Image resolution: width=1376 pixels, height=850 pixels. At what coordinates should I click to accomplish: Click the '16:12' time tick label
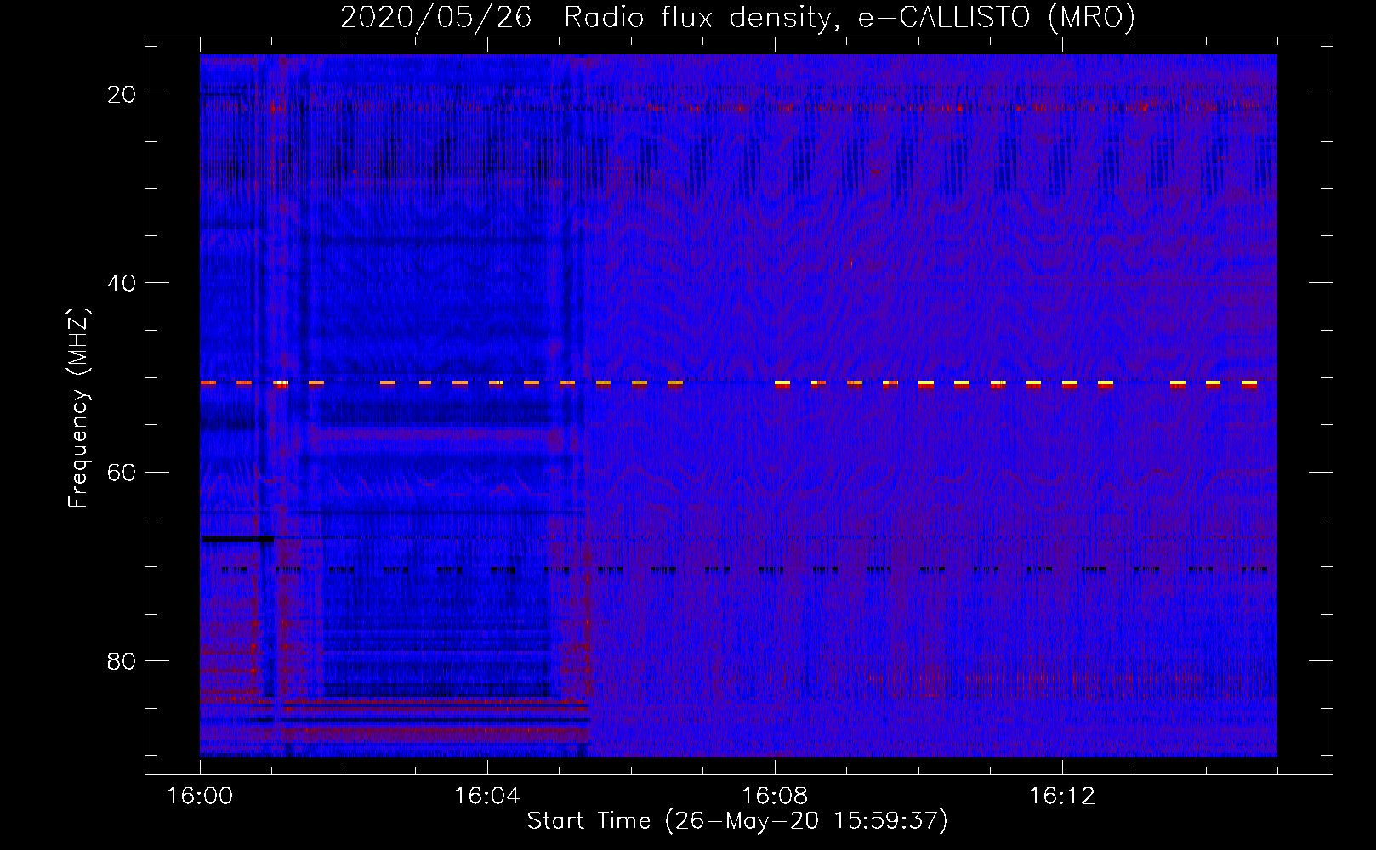[1062, 796]
